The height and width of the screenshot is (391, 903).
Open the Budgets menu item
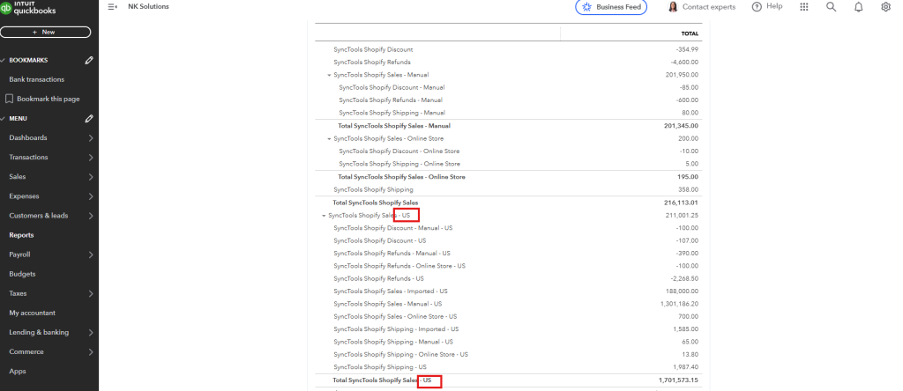(x=22, y=274)
